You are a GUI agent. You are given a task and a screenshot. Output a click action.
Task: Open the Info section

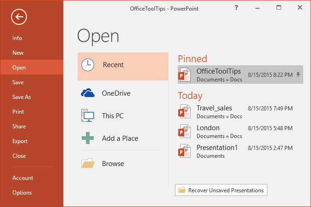pos(17,38)
